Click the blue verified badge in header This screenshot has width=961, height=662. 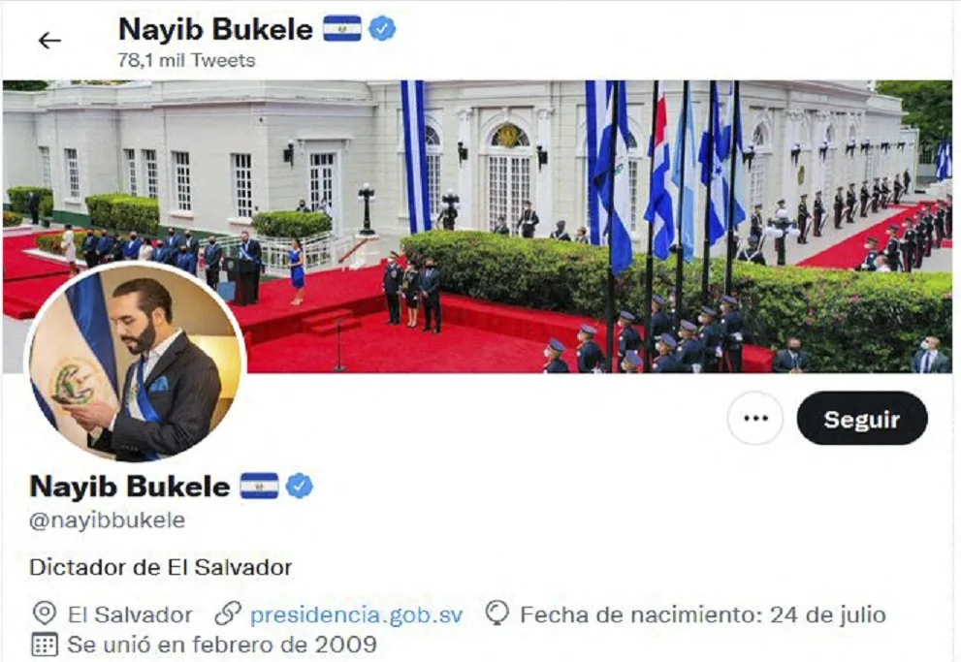click(x=382, y=29)
